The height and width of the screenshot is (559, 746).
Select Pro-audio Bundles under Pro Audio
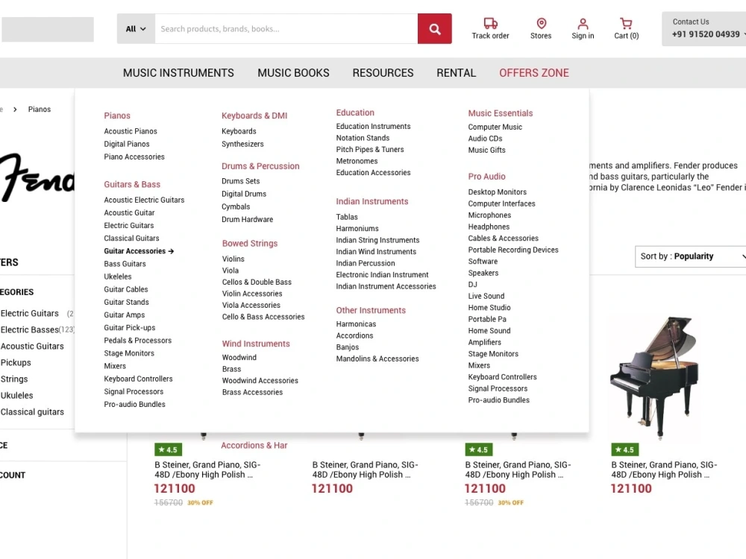pos(498,400)
